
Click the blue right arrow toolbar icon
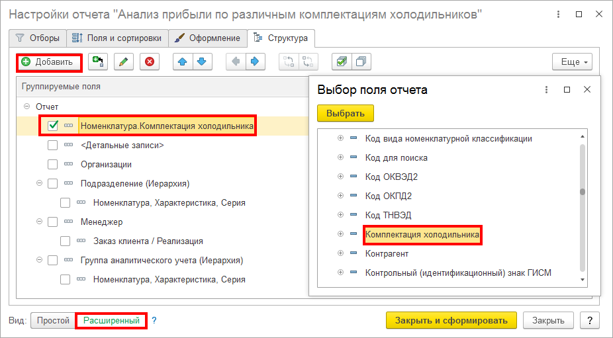(x=254, y=62)
